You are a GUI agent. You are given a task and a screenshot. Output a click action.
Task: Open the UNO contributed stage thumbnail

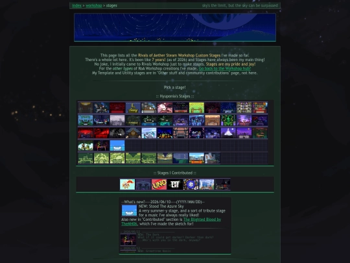pos(159,184)
